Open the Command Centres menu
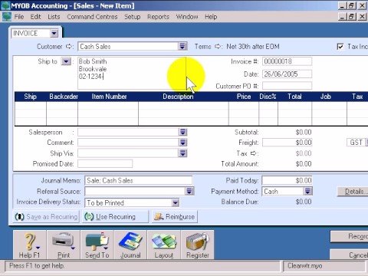 click(92, 17)
